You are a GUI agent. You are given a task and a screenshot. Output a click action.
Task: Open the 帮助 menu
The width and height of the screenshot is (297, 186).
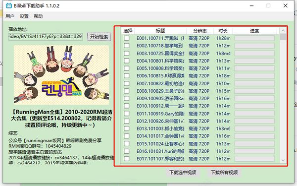[x=38, y=16]
